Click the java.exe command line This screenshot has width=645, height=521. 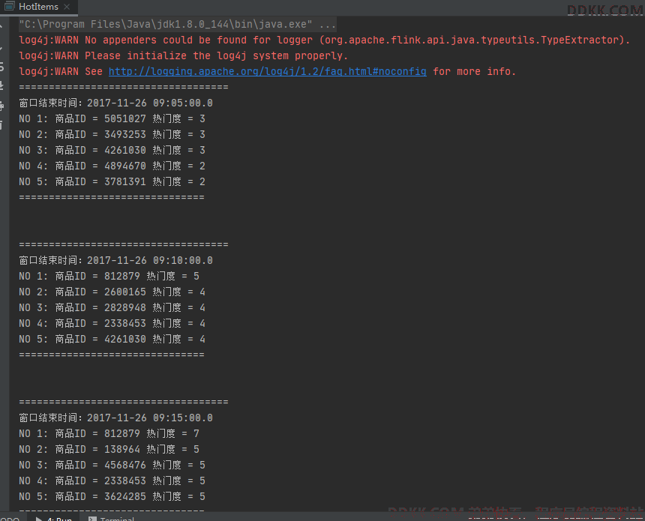pos(177,25)
